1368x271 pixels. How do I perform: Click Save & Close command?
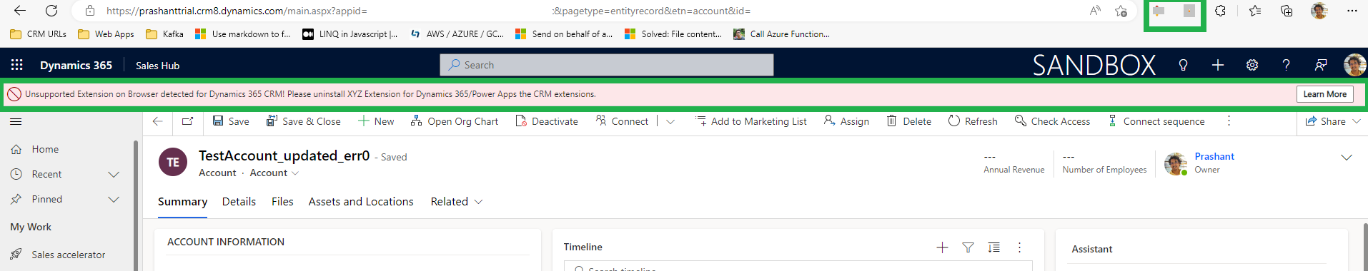[x=303, y=121]
